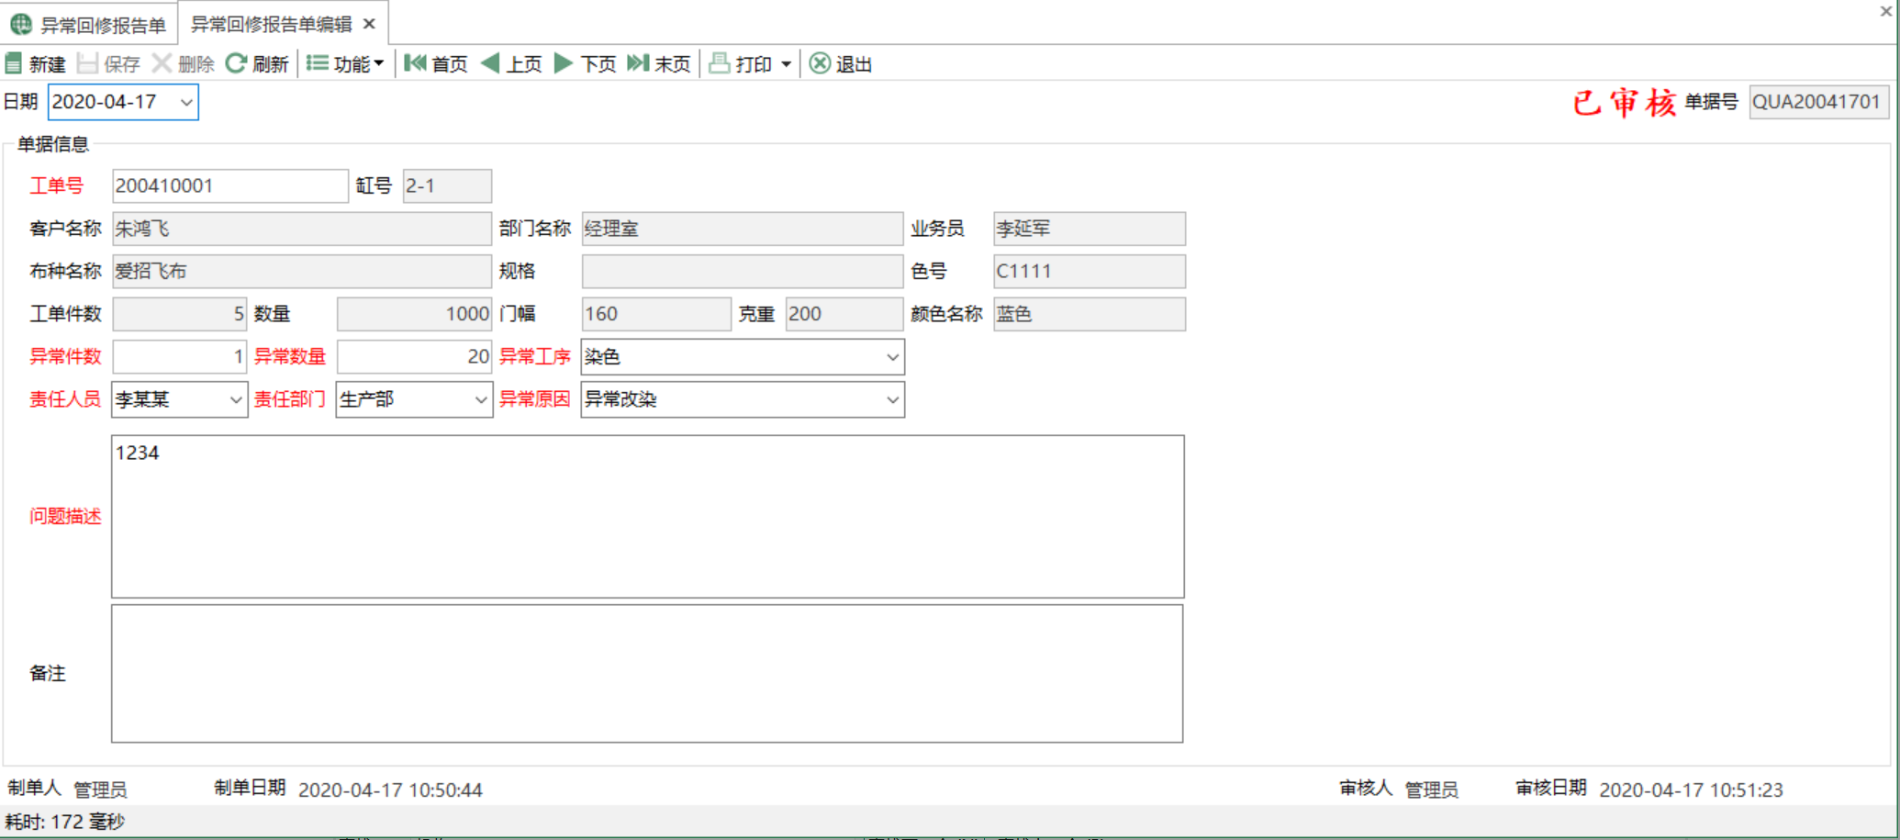Select the 异常回修报告单编辑 tab
This screenshot has height=840, width=1900.
272,25
